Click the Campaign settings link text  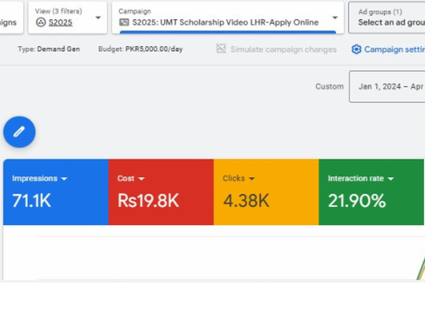tap(395, 49)
